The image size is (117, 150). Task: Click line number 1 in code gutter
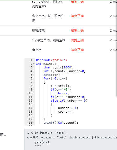tap(31, 60)
